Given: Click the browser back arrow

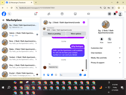Looking at the screenshot, I should coord(3,8).
